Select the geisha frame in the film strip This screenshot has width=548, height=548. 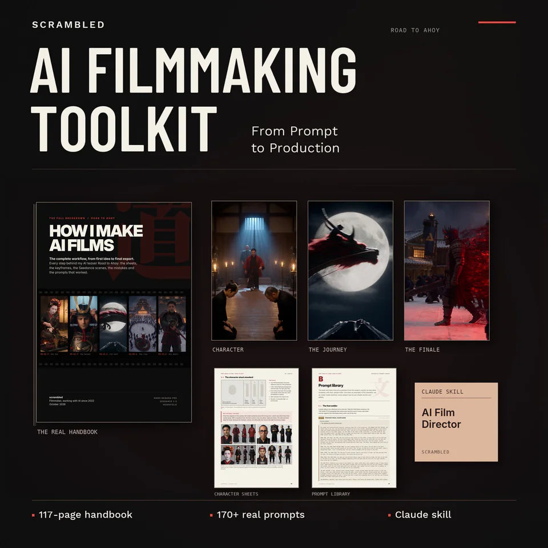click(x=54, y=324)
